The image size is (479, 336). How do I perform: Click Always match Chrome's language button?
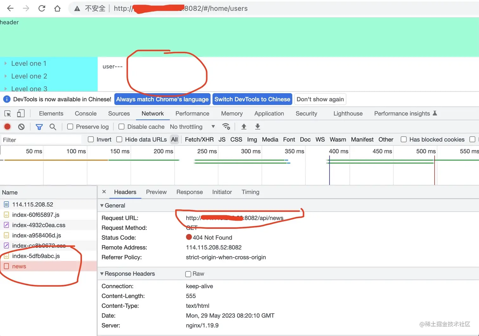tap(162, 99)
